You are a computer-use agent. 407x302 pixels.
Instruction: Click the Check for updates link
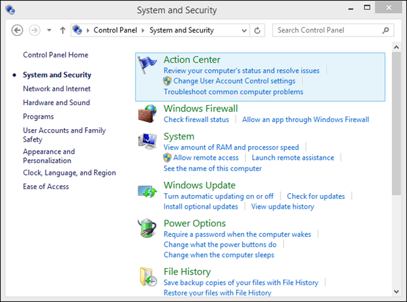tap(316, 196)
